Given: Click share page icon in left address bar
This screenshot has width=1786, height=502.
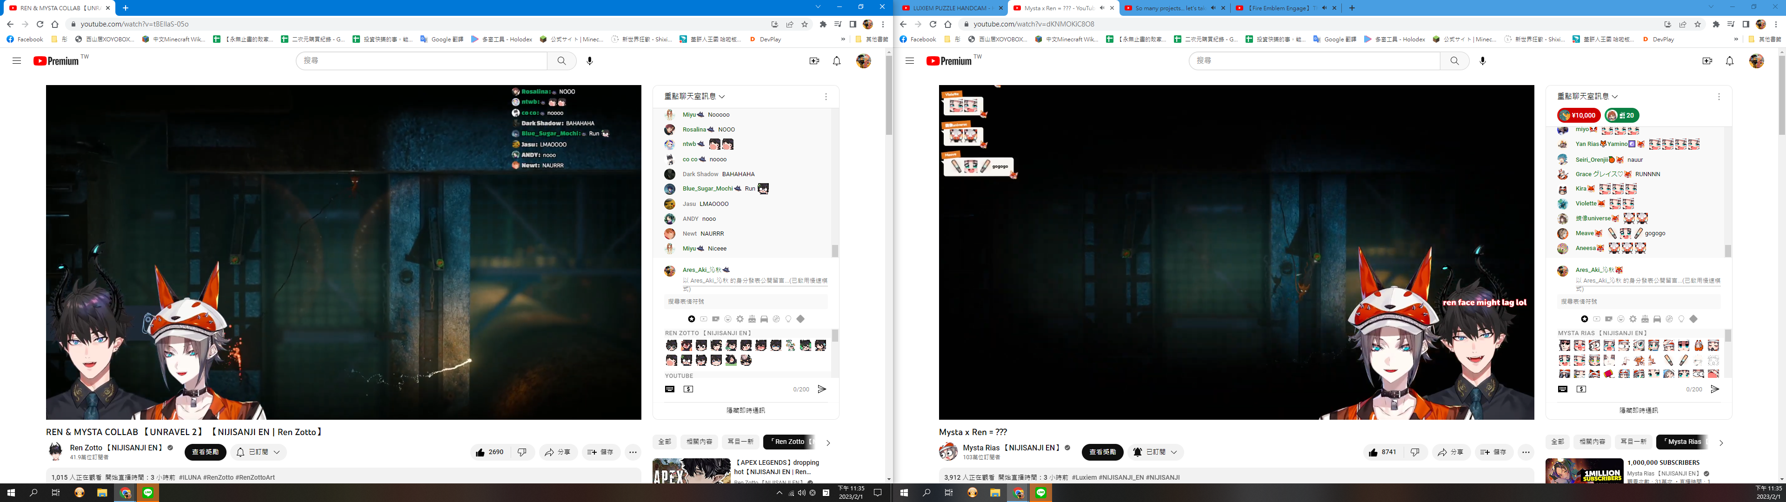Looking at the screenshot, I should tap(790, 24).
